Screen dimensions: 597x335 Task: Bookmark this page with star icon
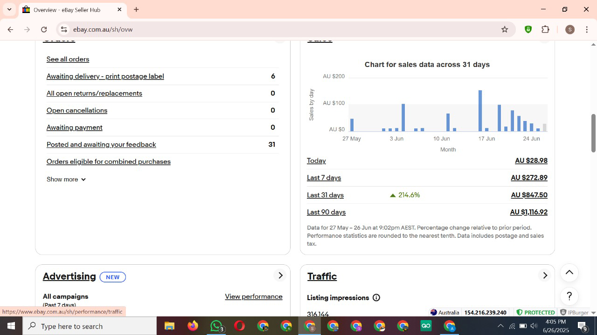pos(505,29)
